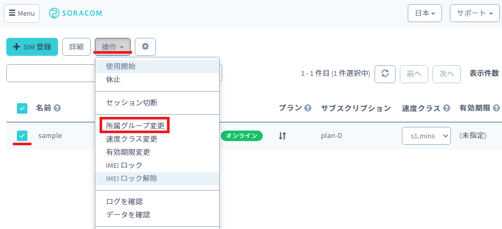
Task: Select 速度クラス変更 menu entry
Action: [132, 140]
